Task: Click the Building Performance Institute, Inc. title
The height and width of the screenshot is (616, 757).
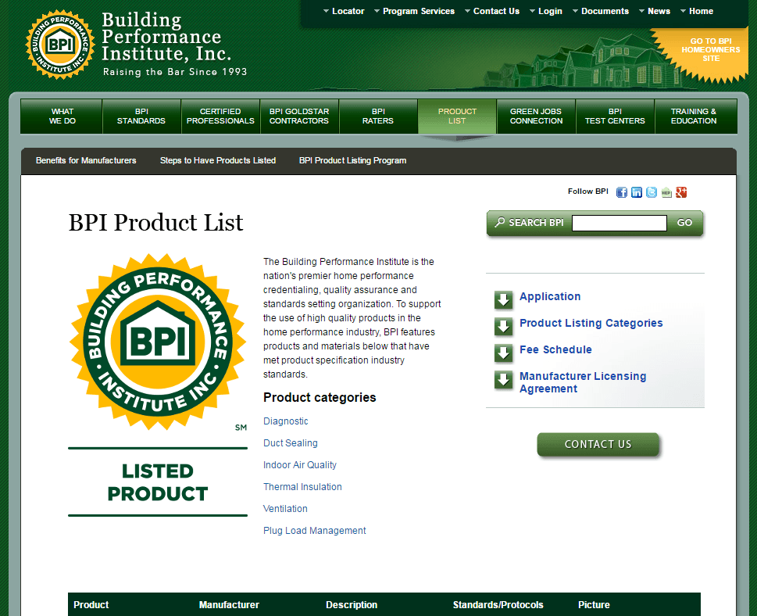Action: pos(166,37)
